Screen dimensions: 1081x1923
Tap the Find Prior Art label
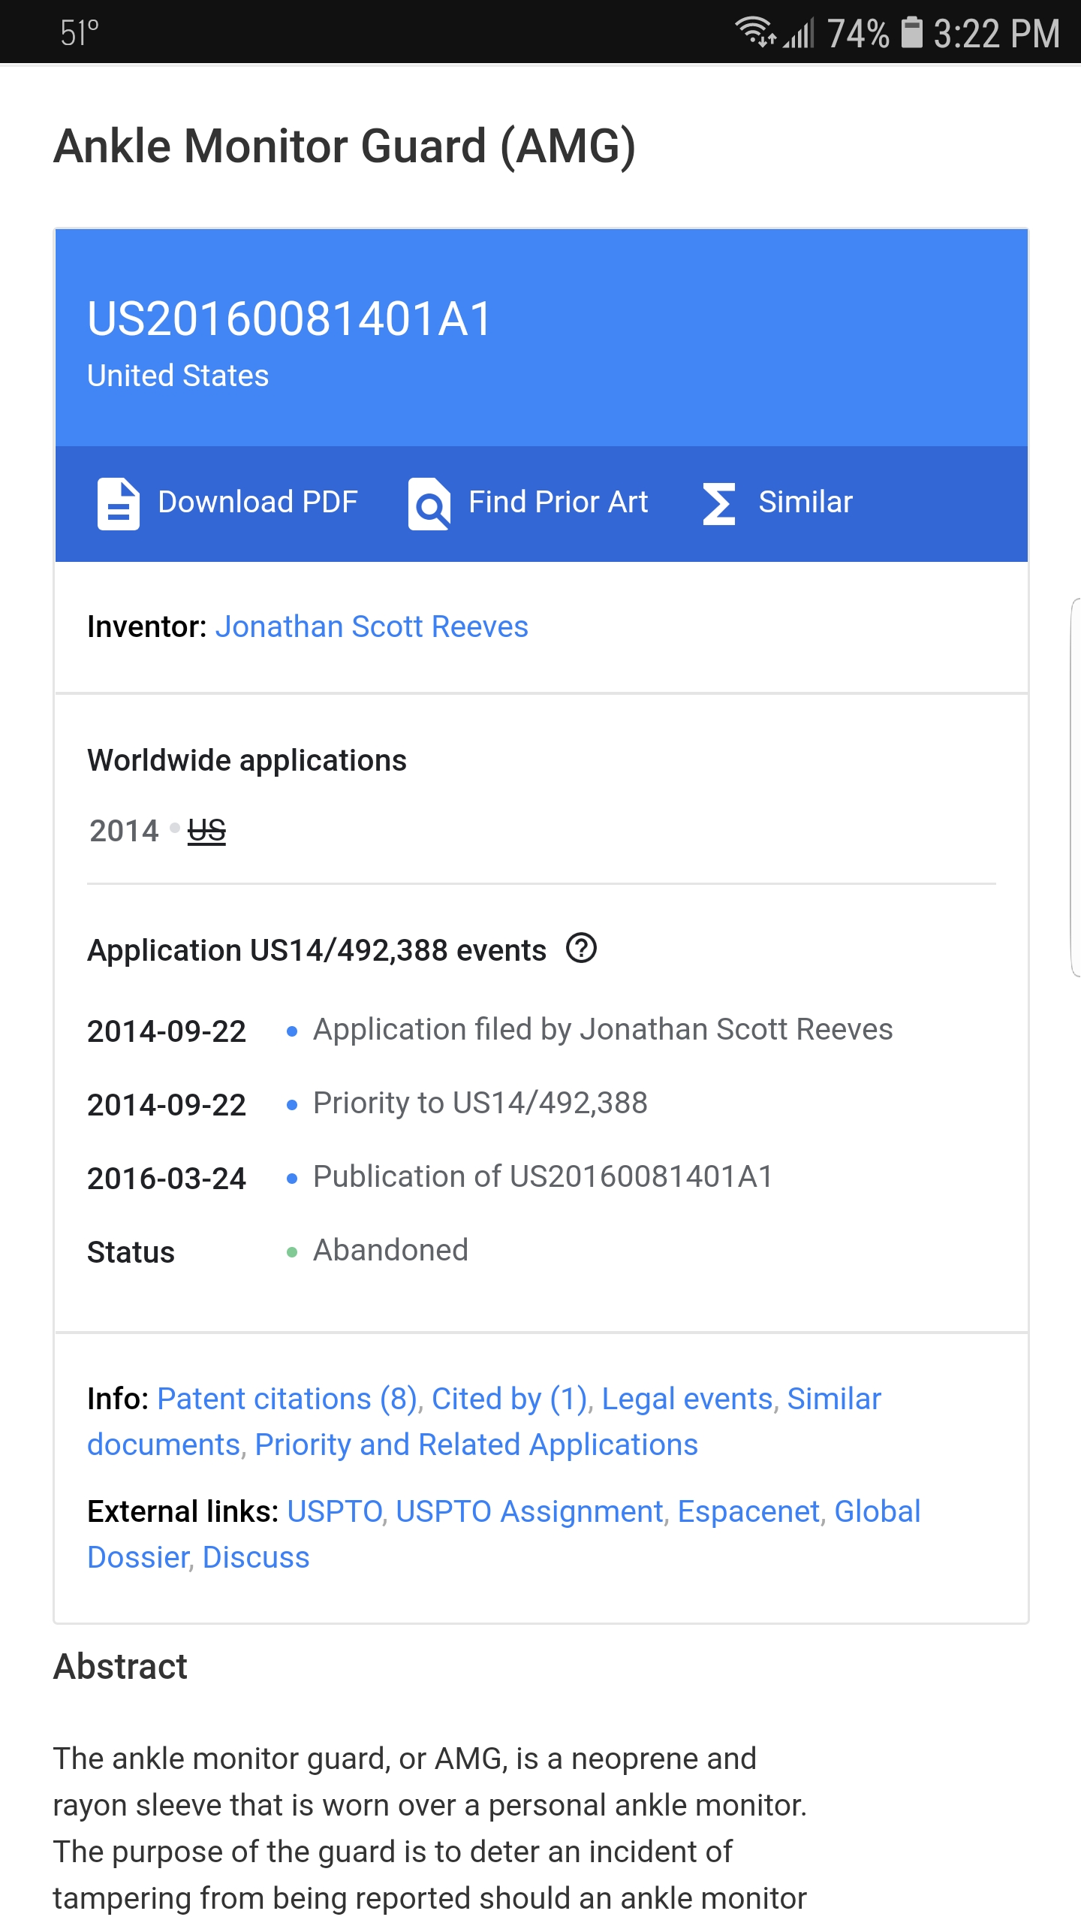(x=558, y=502)
